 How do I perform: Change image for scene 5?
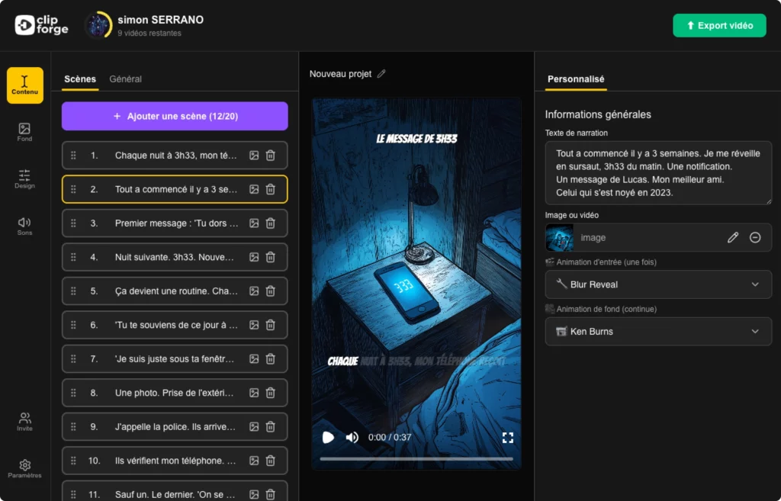coord(254,291)
